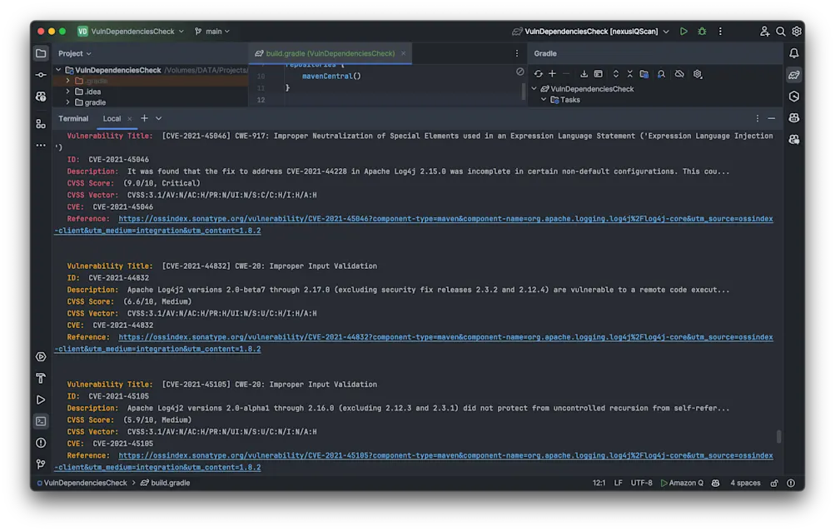Collapse the Tasks node in Gradle panel
Image resolution: width=835 pixels, height=531 pixels.
544,100
